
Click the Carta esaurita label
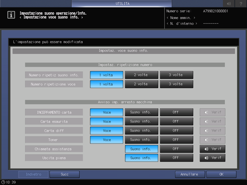(x=54, y=122)
